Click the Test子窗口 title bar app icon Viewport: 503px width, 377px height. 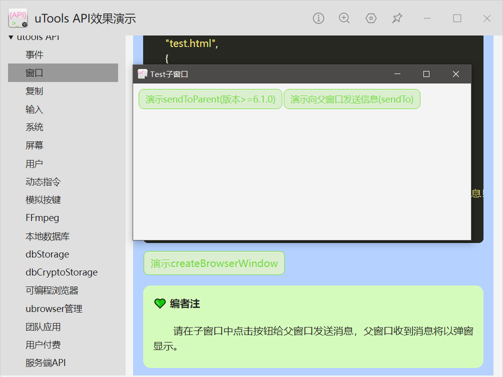point(143,74)
